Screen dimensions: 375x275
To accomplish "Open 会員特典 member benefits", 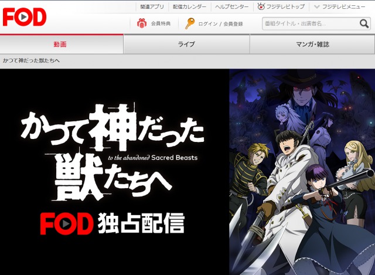I will click(161, 23).
